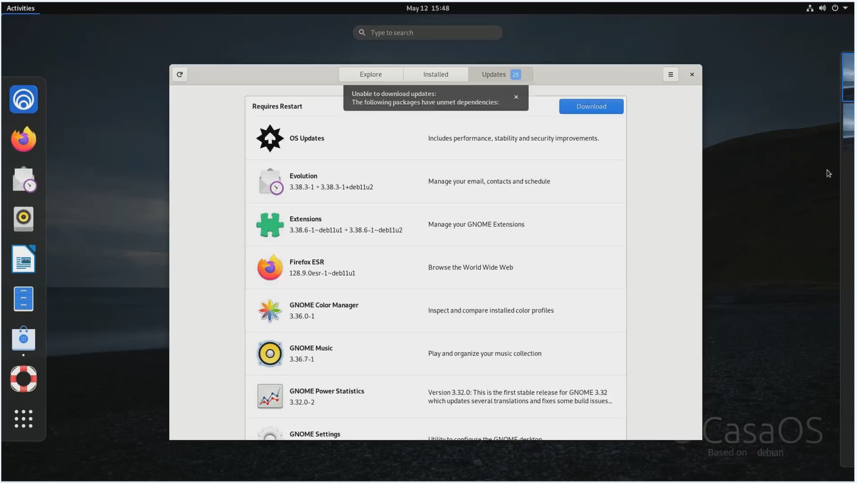Switch to the Installed tab
The width and height of the screenshot is (857, 483).
click(x=436, y=74)
